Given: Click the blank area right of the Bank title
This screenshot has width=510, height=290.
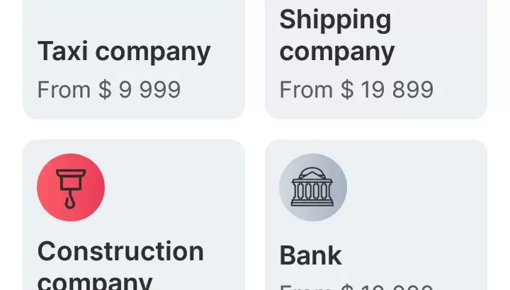Looking at the screenshot, I should [x=418, y=255].
